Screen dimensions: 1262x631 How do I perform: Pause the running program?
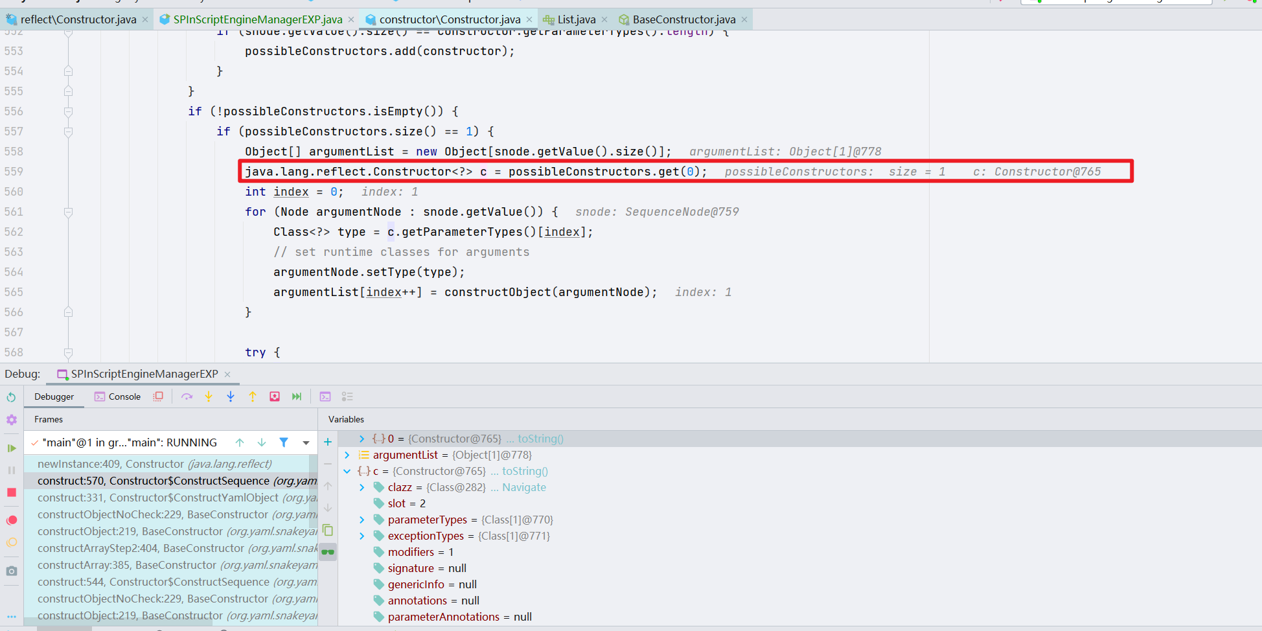[12, 470]
